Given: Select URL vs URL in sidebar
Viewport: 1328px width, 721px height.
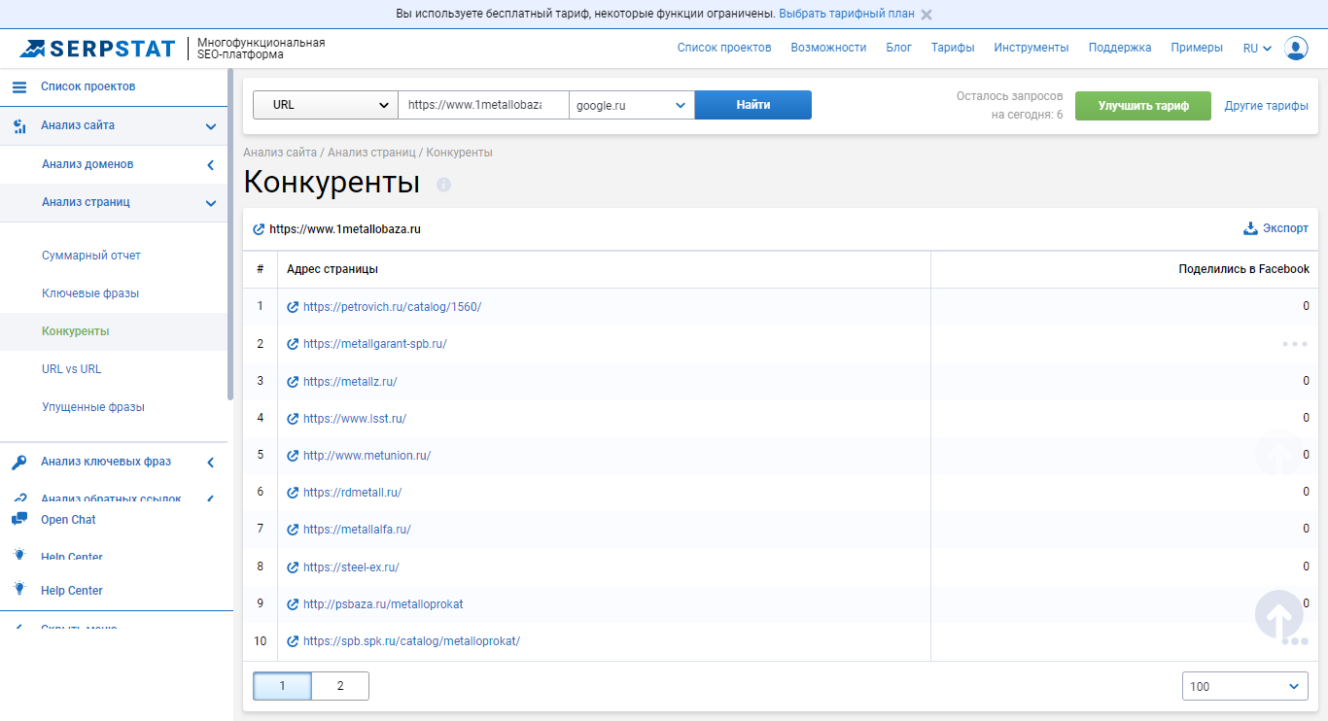Looking at the screenshot, I should (72, 369).
